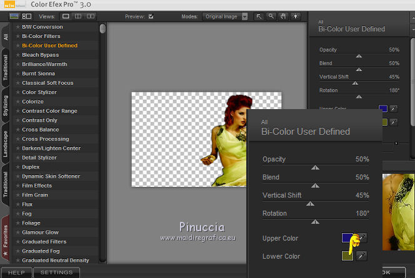Toggle the Preview checkbox
The image size is (415, 278).
(x=151, y=16)
